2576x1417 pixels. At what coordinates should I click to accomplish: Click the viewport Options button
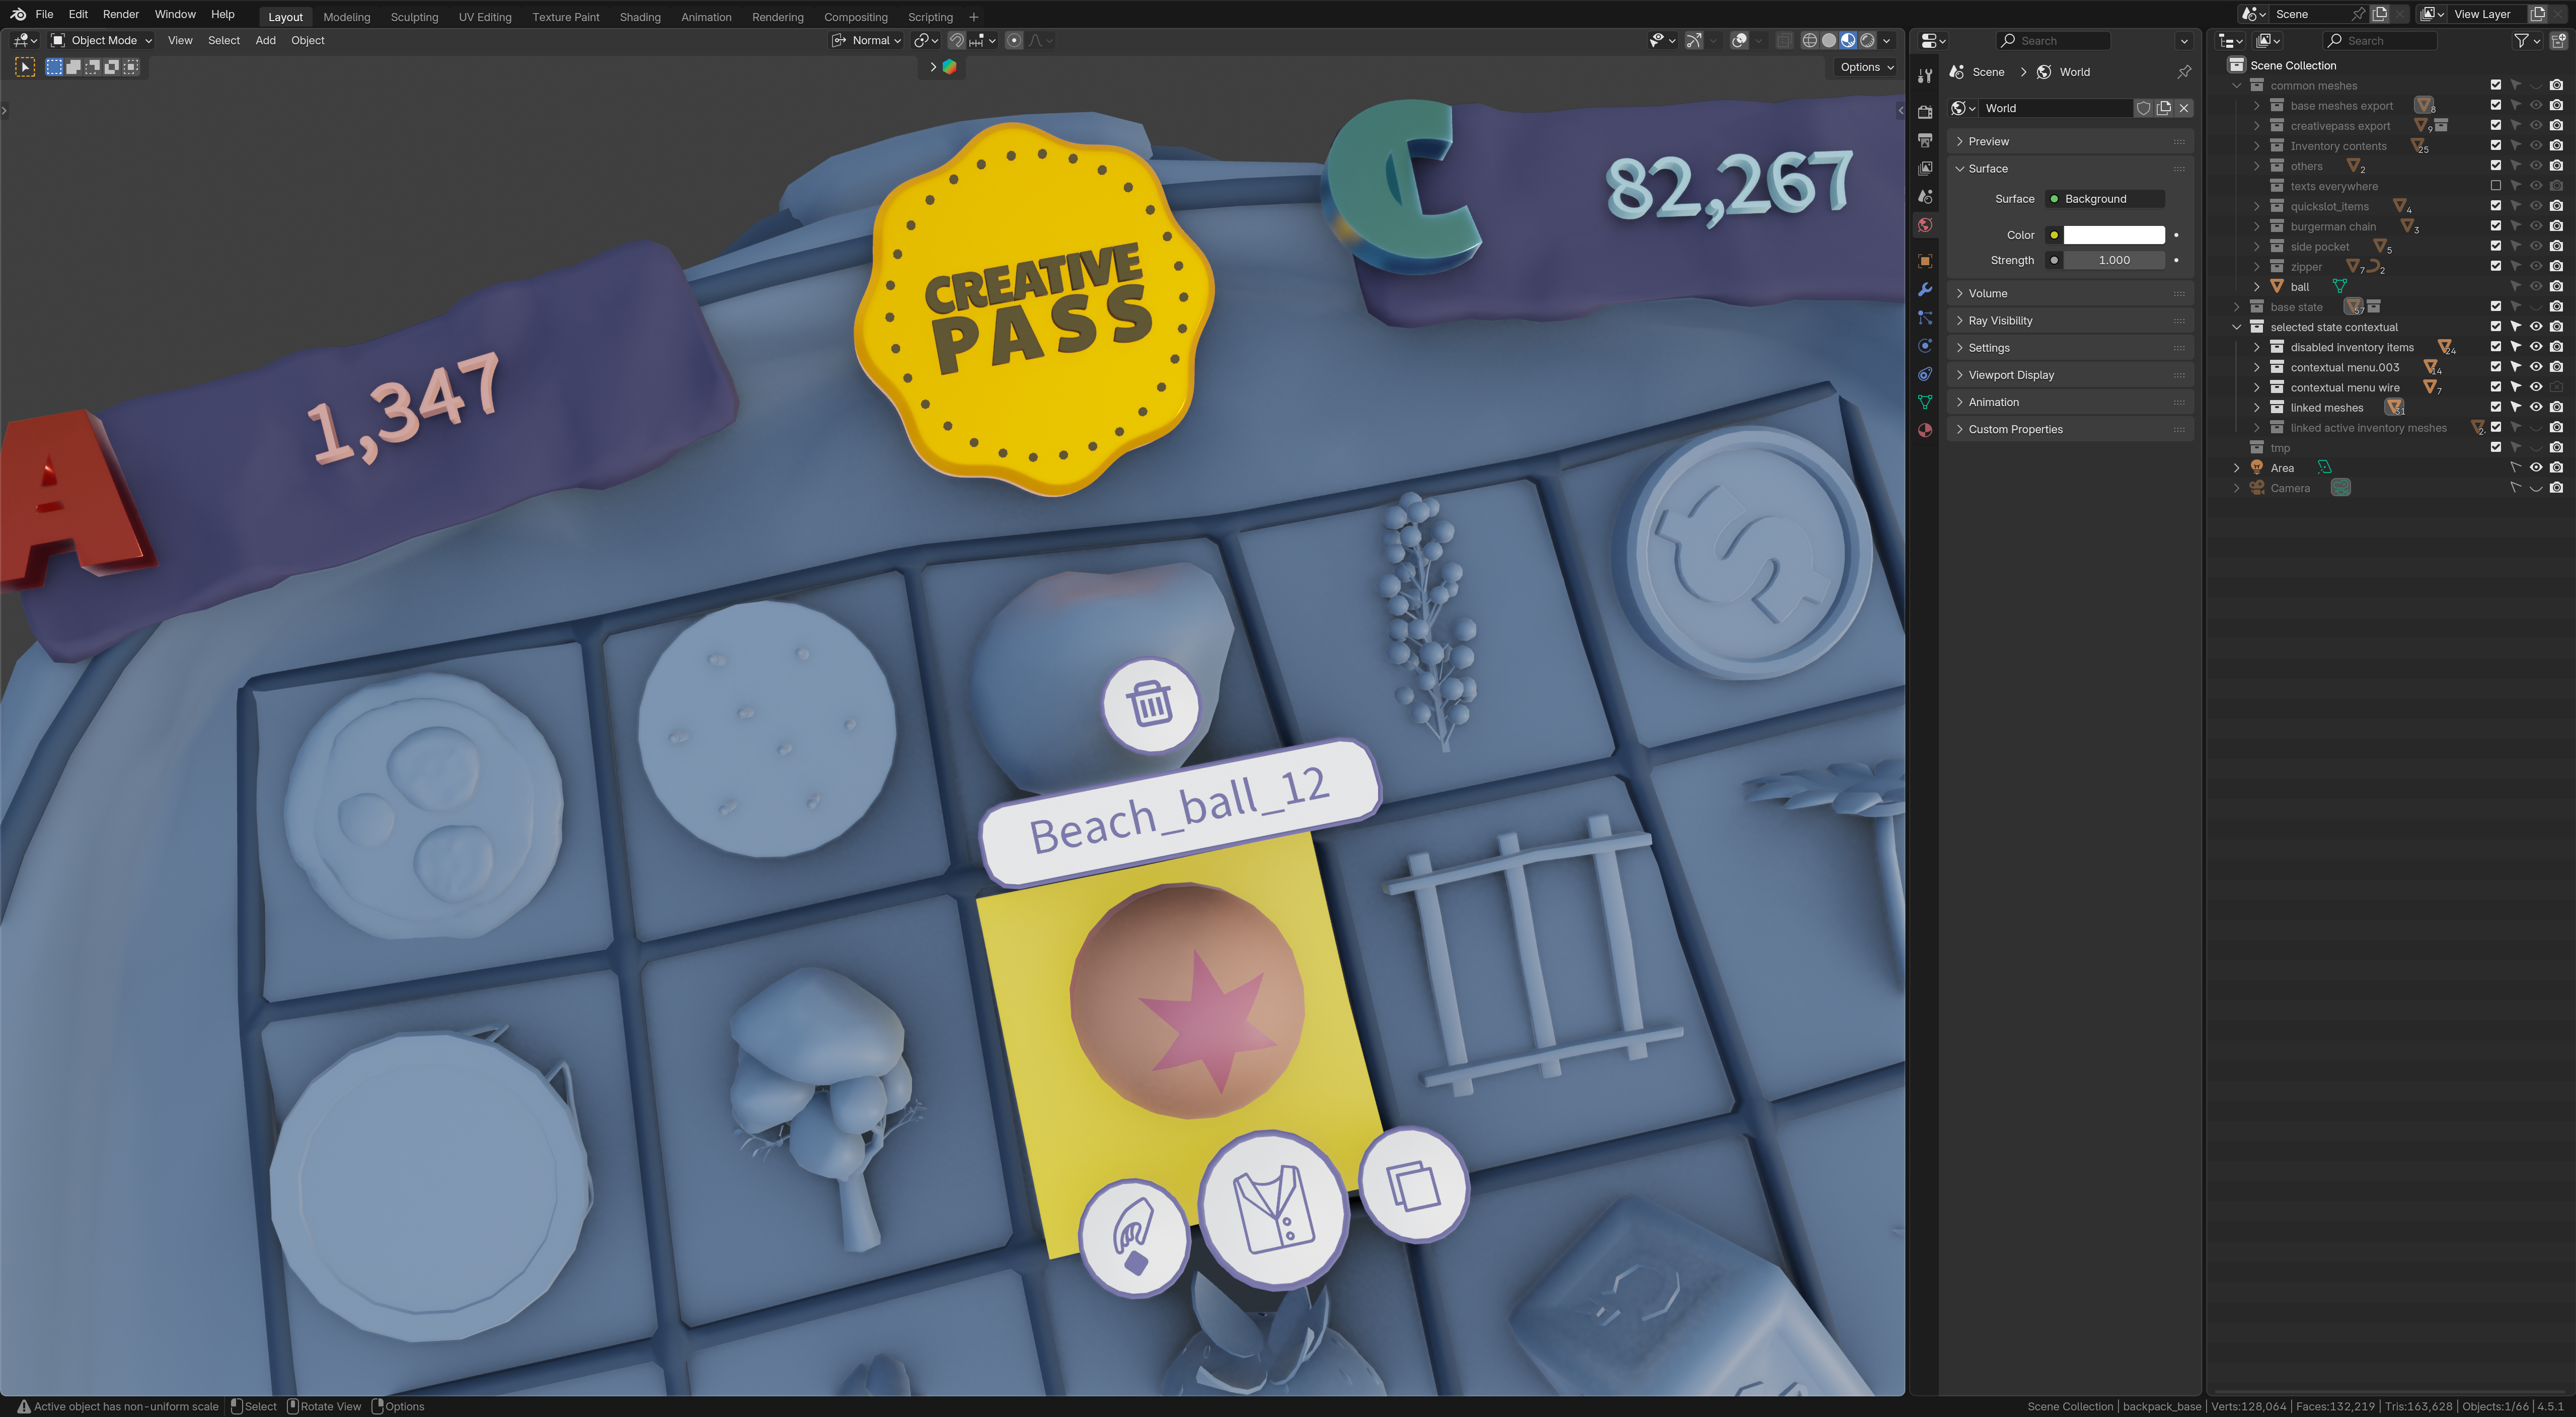(x=1866, y=67)
